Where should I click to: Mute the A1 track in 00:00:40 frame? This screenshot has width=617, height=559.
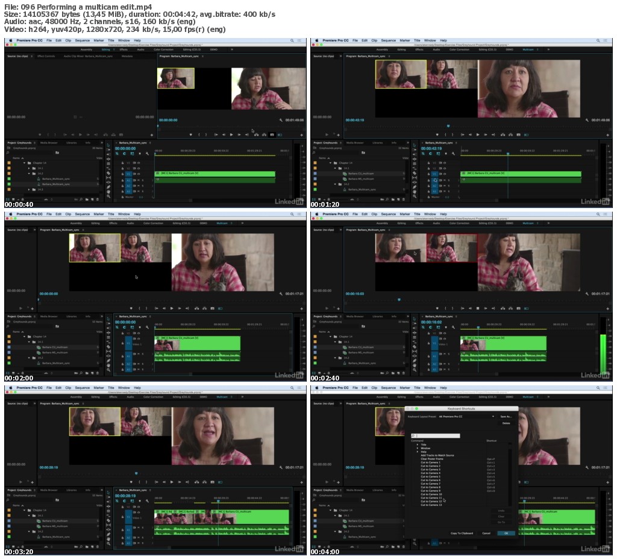(x=139, y=180)
